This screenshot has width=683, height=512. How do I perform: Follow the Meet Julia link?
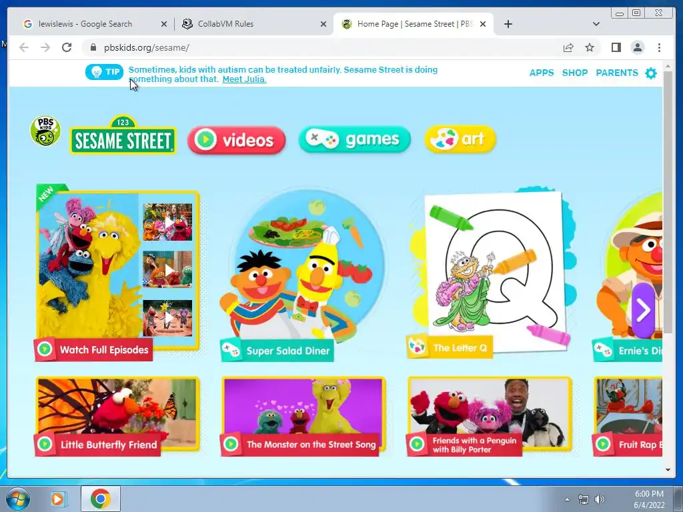244,79
